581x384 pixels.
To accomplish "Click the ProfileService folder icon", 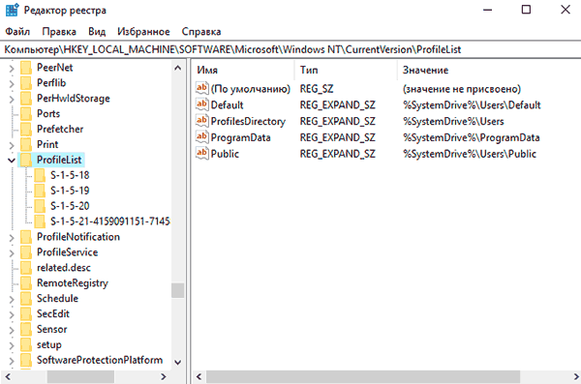I will [x=26, y=252].
